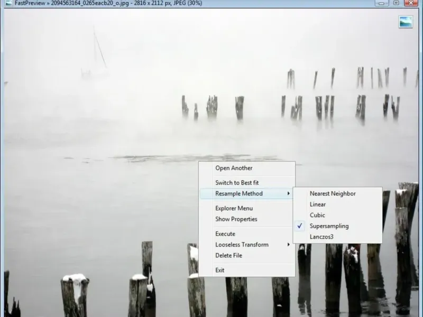Screen dimensions: 423x317
Task: Expand the Resample Method submenu arrow
Action: pos(288,193)
